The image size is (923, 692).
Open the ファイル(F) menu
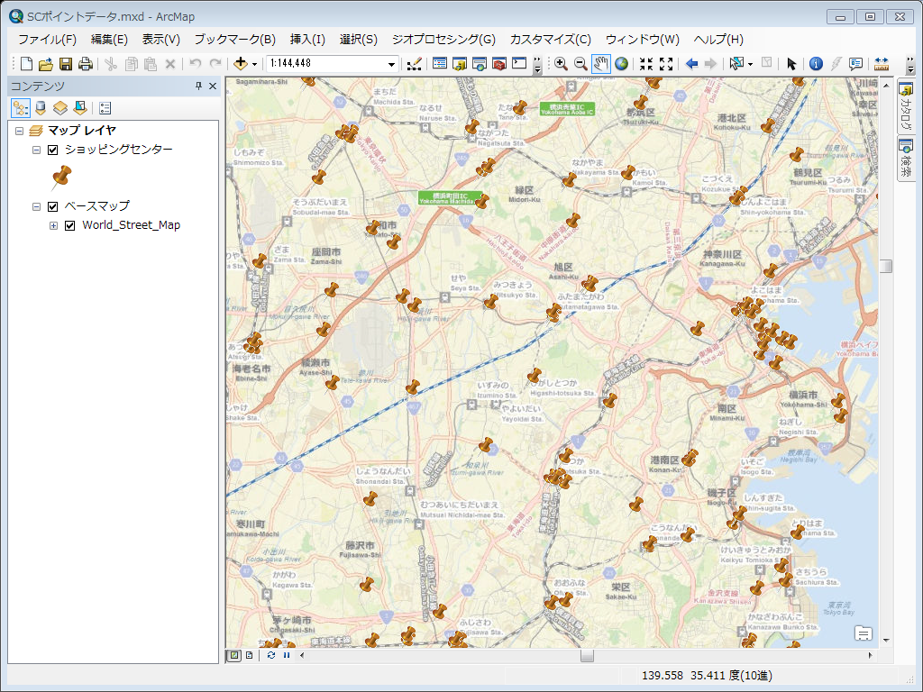47,40
